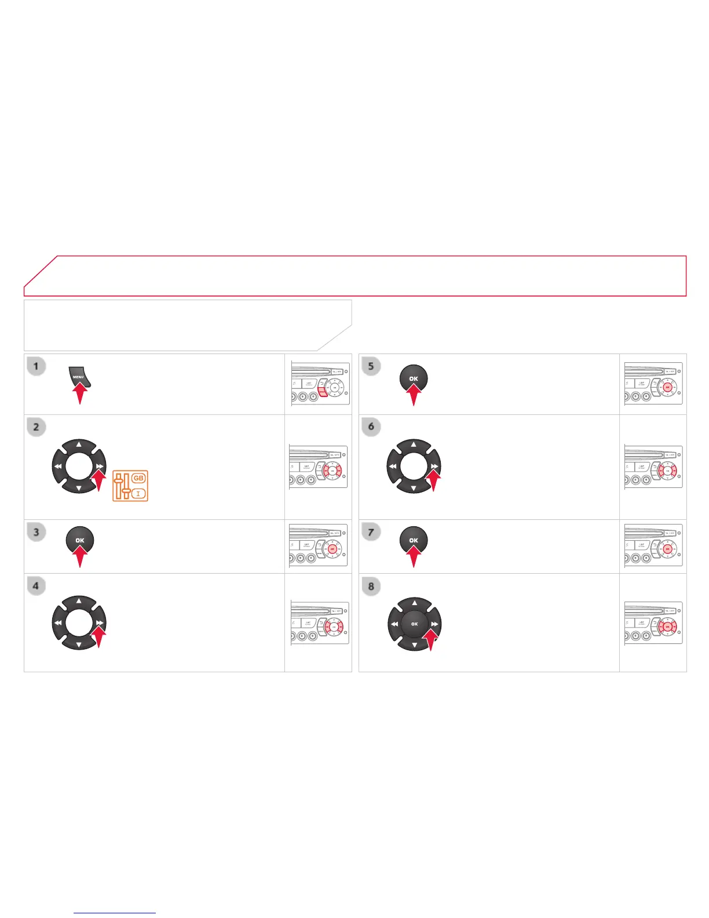Click the step 2 number badge

tap(36, 427)
